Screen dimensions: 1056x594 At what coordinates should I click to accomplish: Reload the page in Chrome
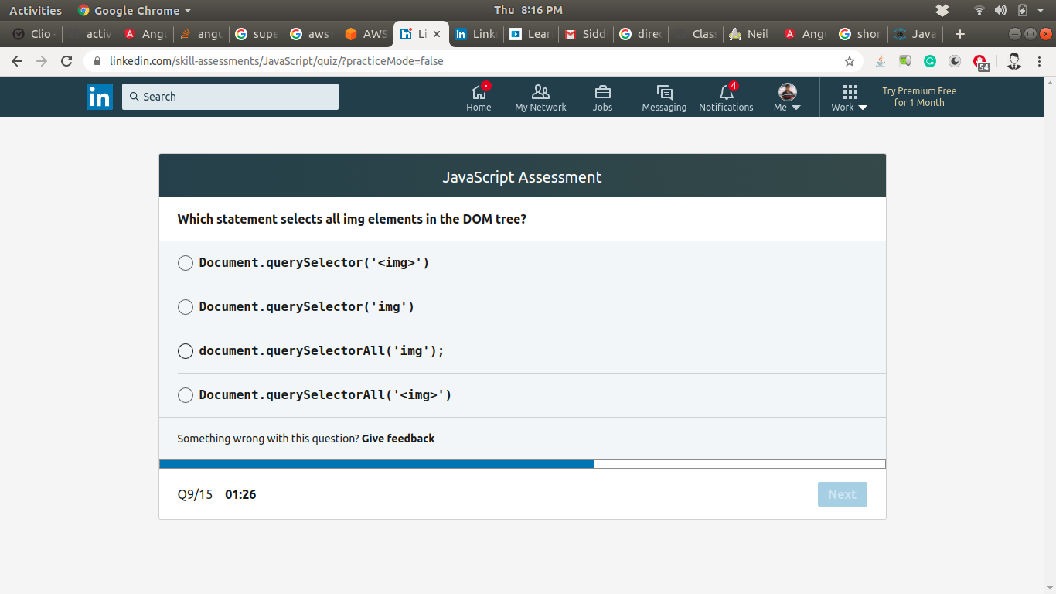click(x=66, y=61)
